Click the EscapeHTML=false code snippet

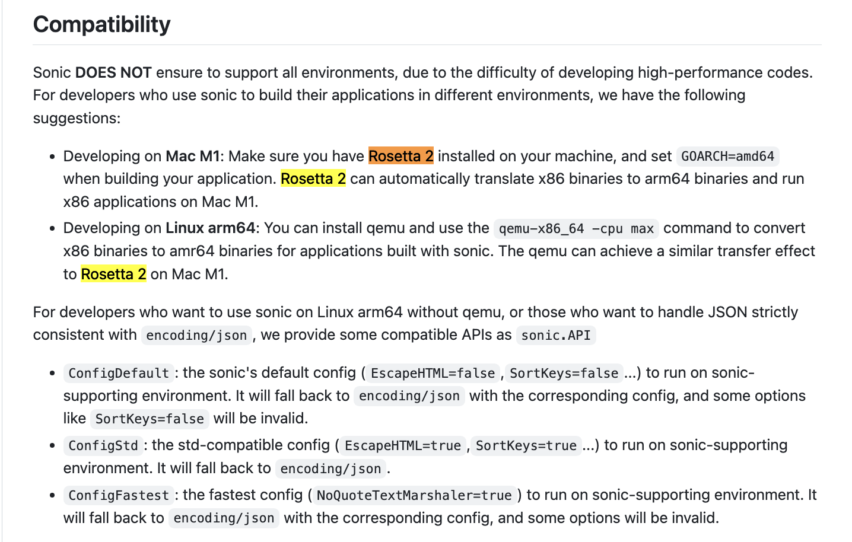click(x=433, y=373)
